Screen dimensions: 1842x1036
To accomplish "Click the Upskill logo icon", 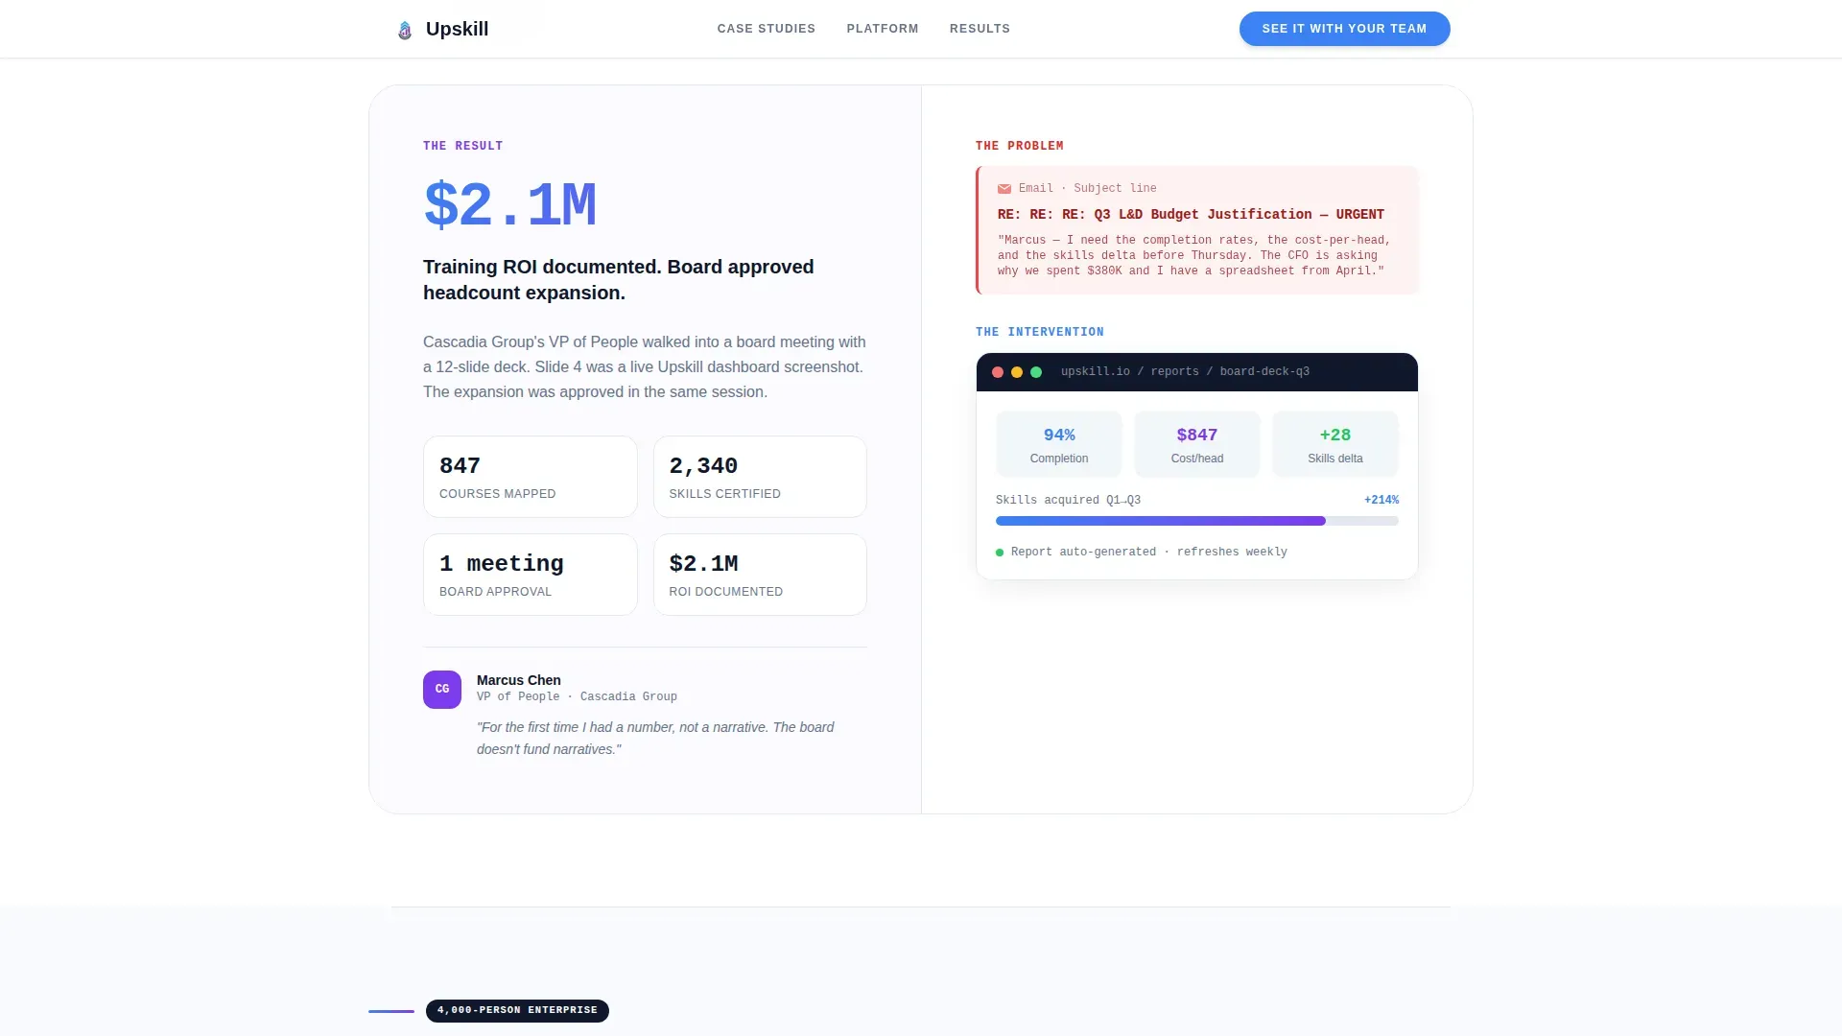I will [405, 30].
